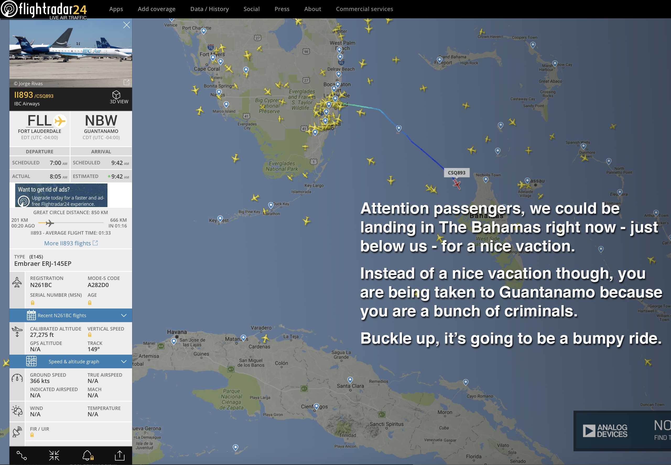Click the II893 flight number
This screenshot has height=465, width=671.
[24, 95]
